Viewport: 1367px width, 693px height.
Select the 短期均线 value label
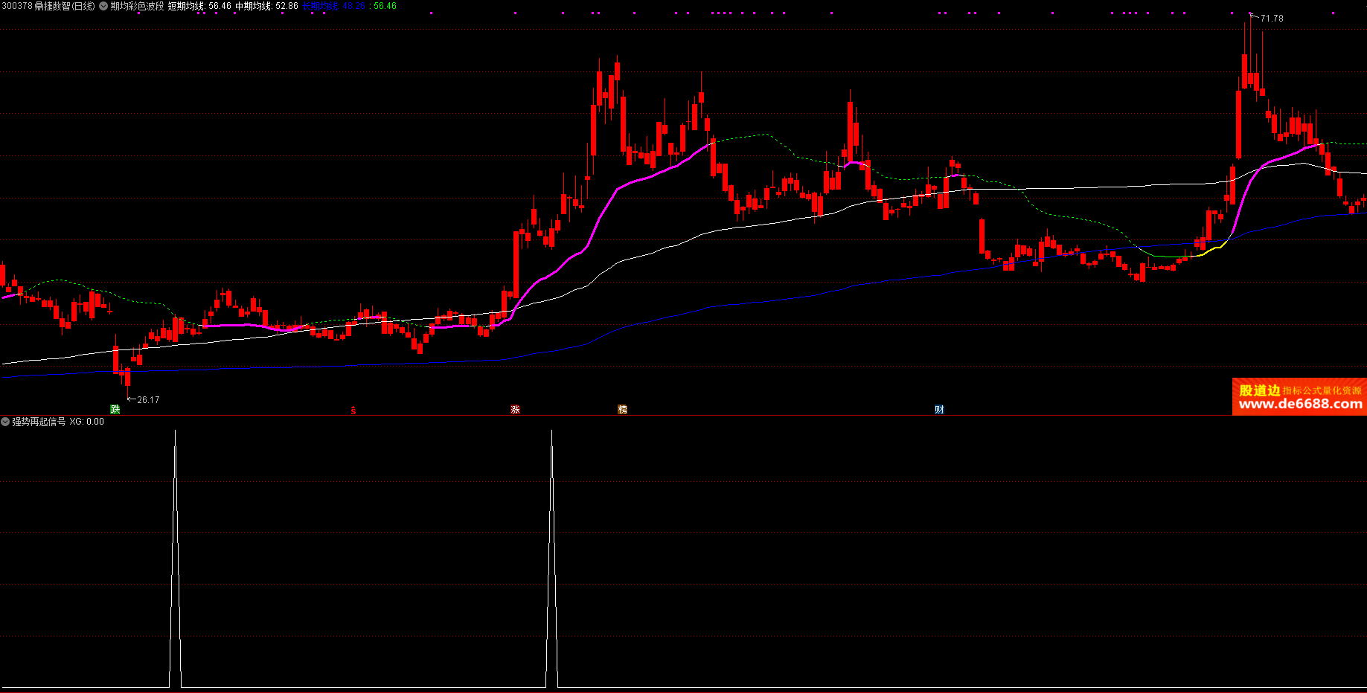[x=199, y=6]
